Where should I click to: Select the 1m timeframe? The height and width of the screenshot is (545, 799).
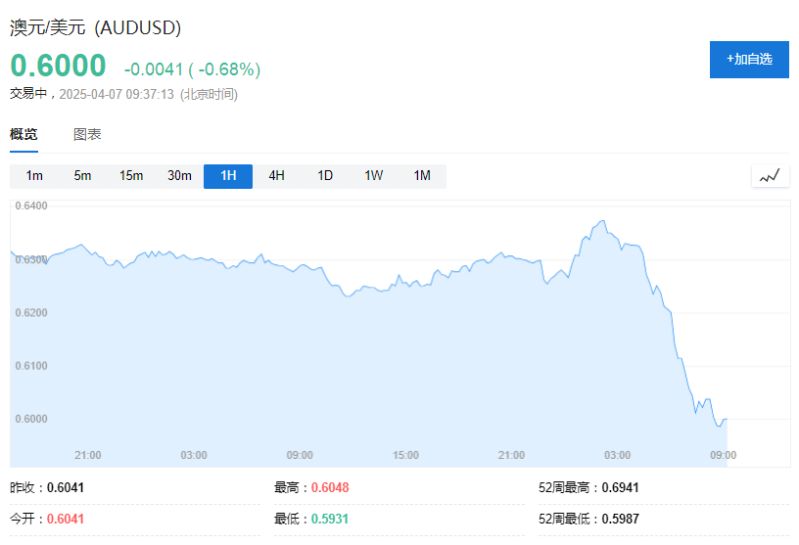(34, 176)
